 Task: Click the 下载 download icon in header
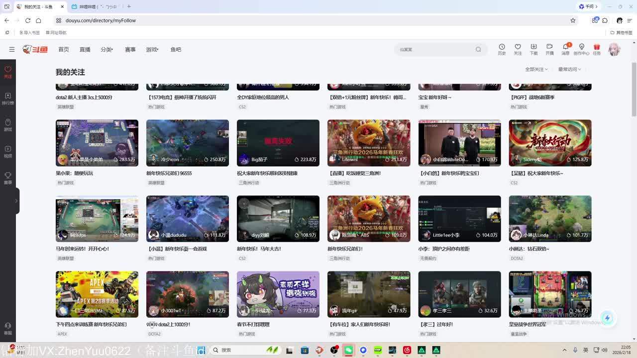533,49
